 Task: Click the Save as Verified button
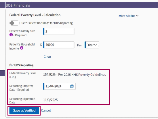point(24,110)
